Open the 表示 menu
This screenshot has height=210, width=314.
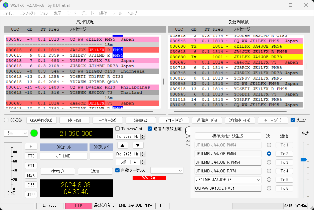coord(57,13)
